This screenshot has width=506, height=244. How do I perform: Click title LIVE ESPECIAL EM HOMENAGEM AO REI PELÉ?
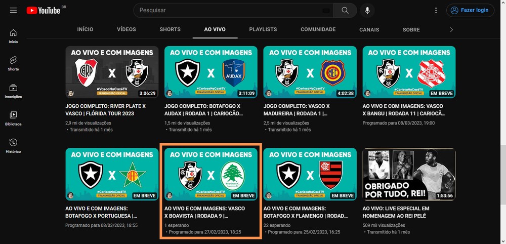[x=396, y=212]
